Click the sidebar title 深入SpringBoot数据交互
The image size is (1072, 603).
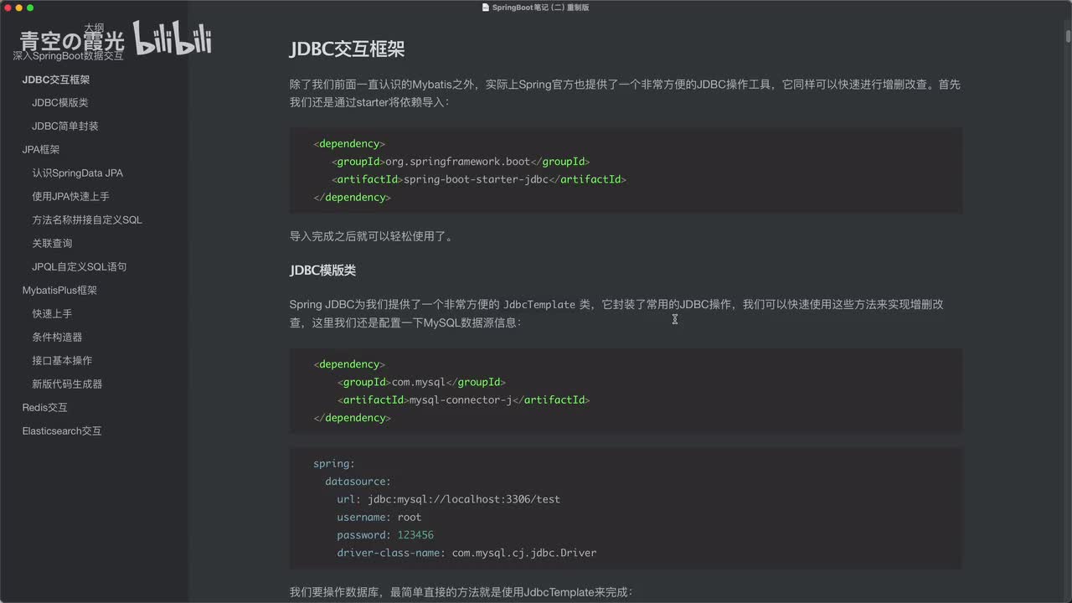(x=68, y=55)
